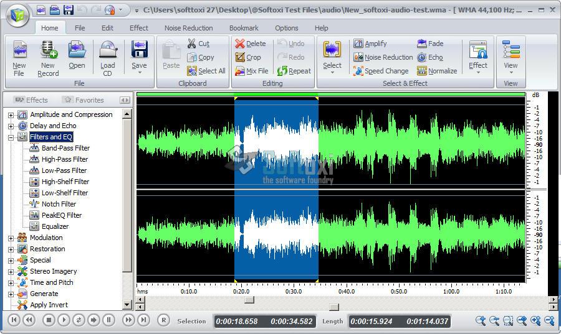
Task: Cut the selected audio
Action: click(x=199, y=44)
